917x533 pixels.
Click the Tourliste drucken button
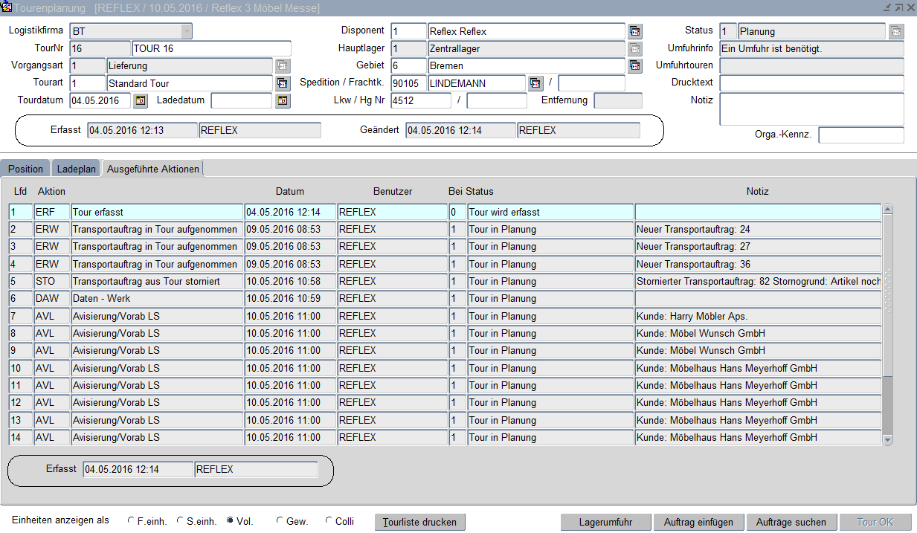[419, 522]
